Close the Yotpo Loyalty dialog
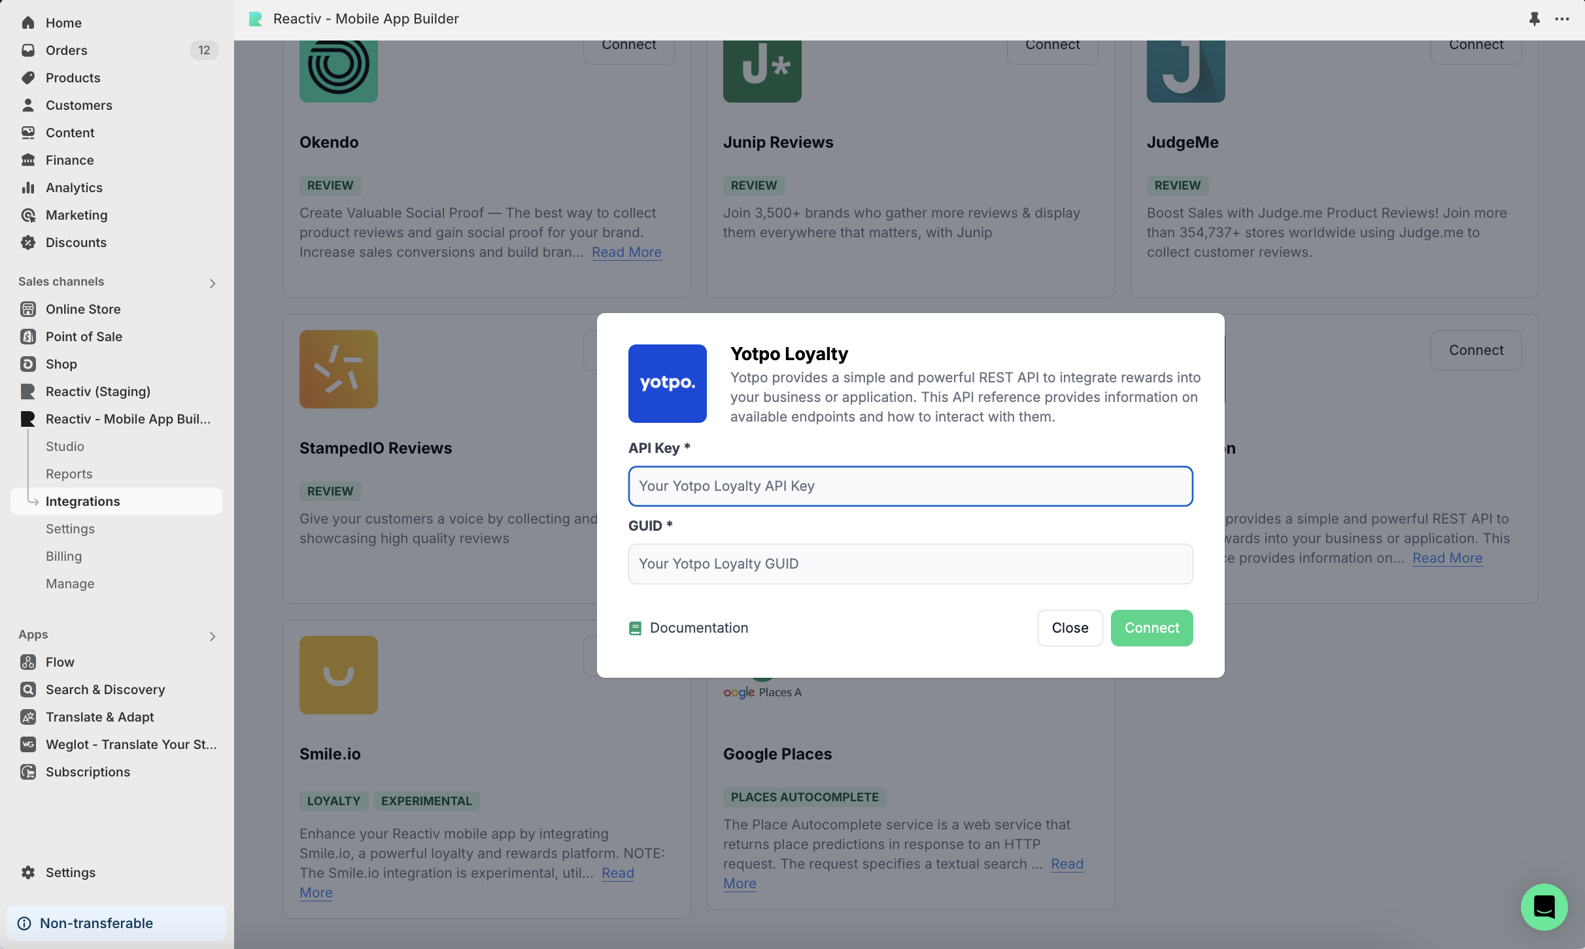Viewport: 1585px width, 949px height. pyautogui.click(x=1070, y=628)
